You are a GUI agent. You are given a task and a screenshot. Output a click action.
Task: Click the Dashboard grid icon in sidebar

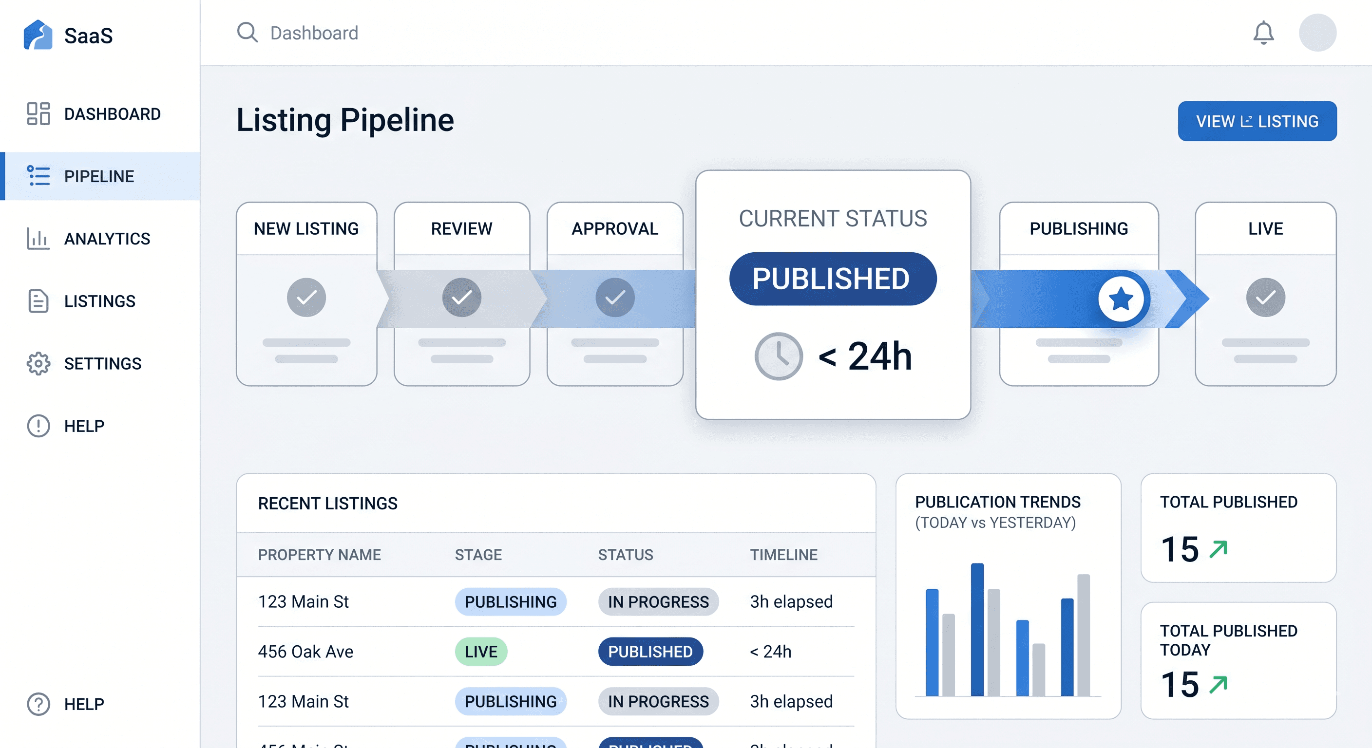[38, 114]
